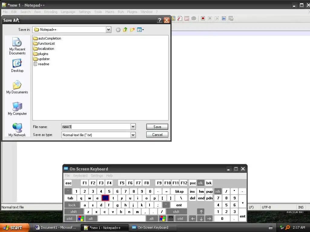Select the readme file

tap(41, 64)
